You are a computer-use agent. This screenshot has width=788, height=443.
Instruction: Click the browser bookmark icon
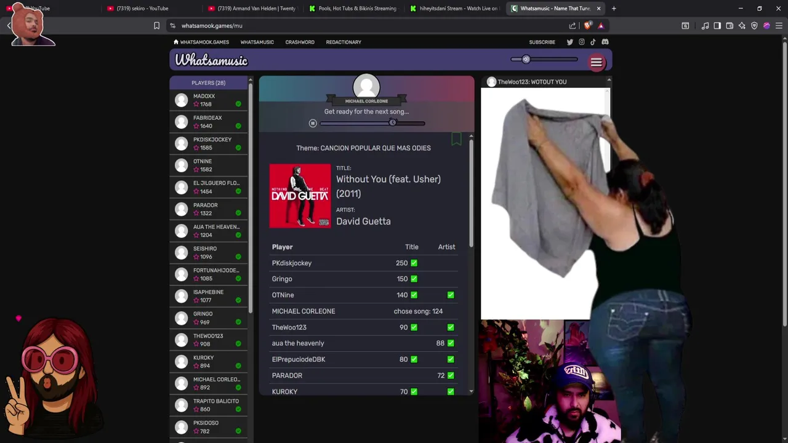pos(156,26)
